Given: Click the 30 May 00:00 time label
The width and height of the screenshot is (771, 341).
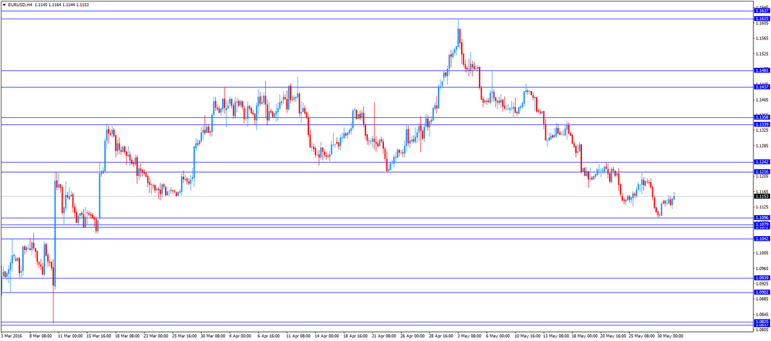Looking at the screenshot, I should (x=670, y=336).
